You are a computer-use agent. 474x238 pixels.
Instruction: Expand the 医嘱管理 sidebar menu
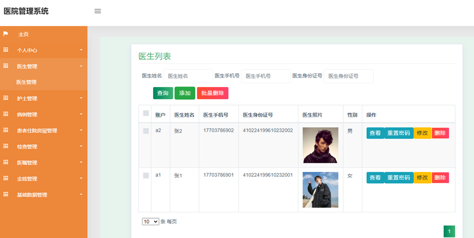(x=43, y=162)
